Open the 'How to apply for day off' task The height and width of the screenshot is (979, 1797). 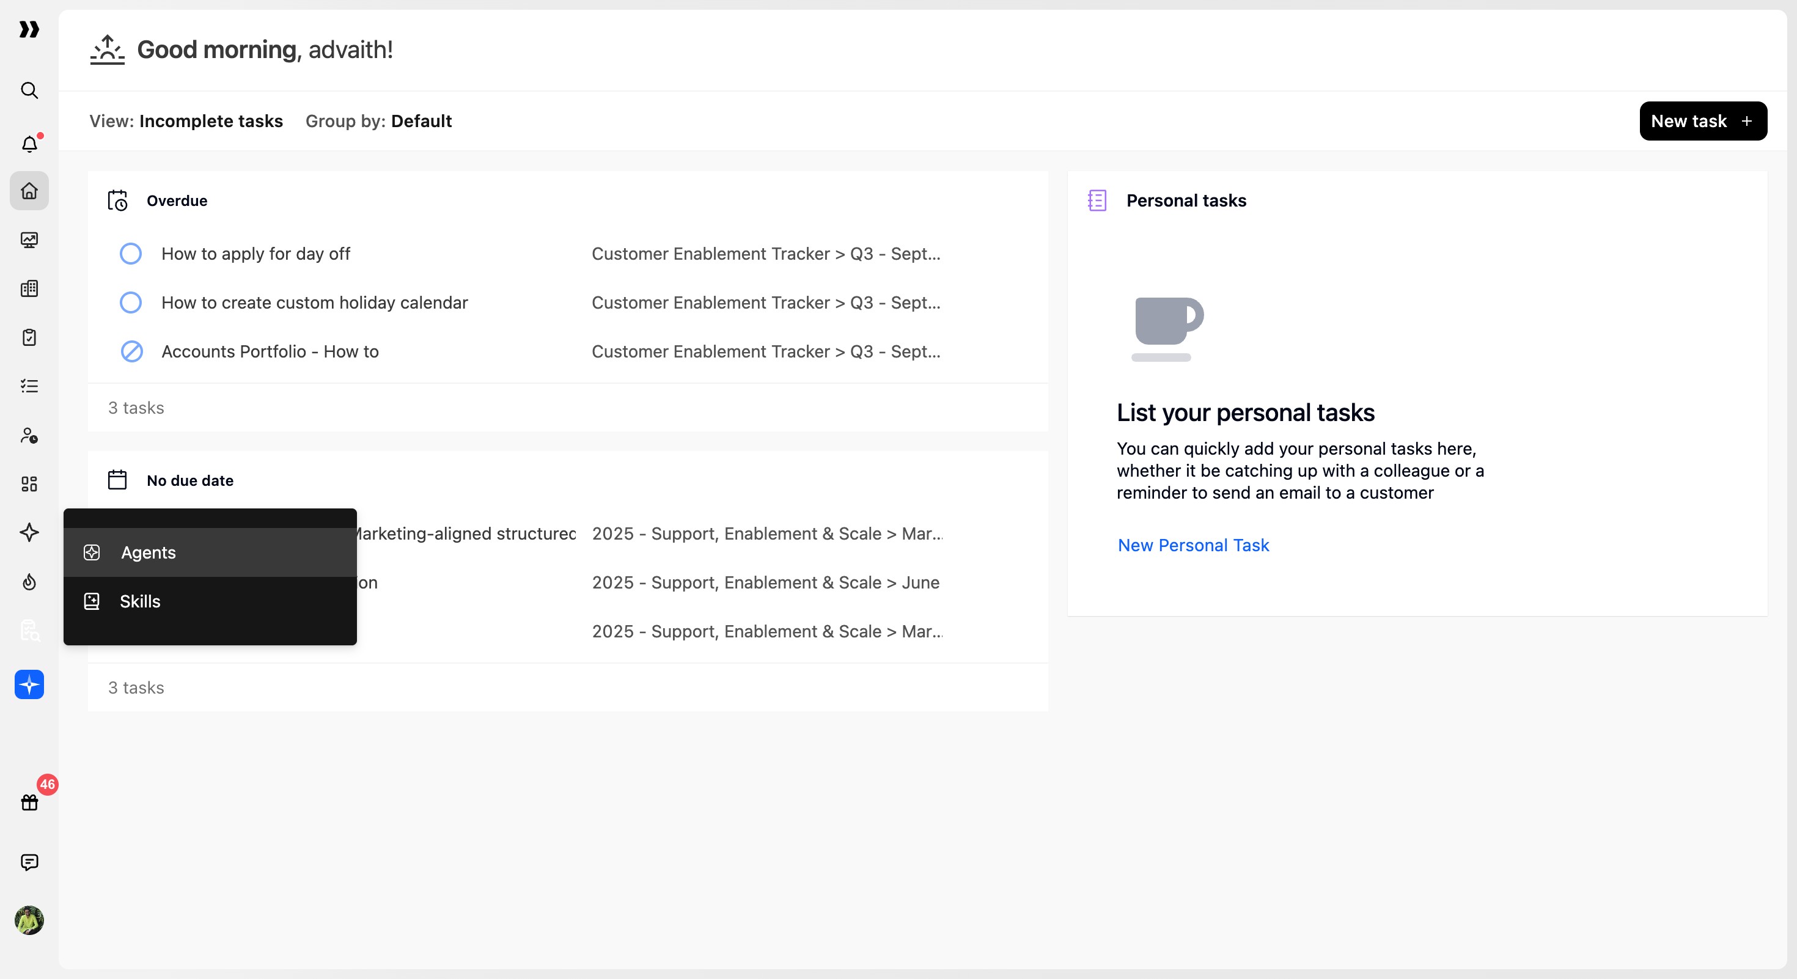coord(256,254)
